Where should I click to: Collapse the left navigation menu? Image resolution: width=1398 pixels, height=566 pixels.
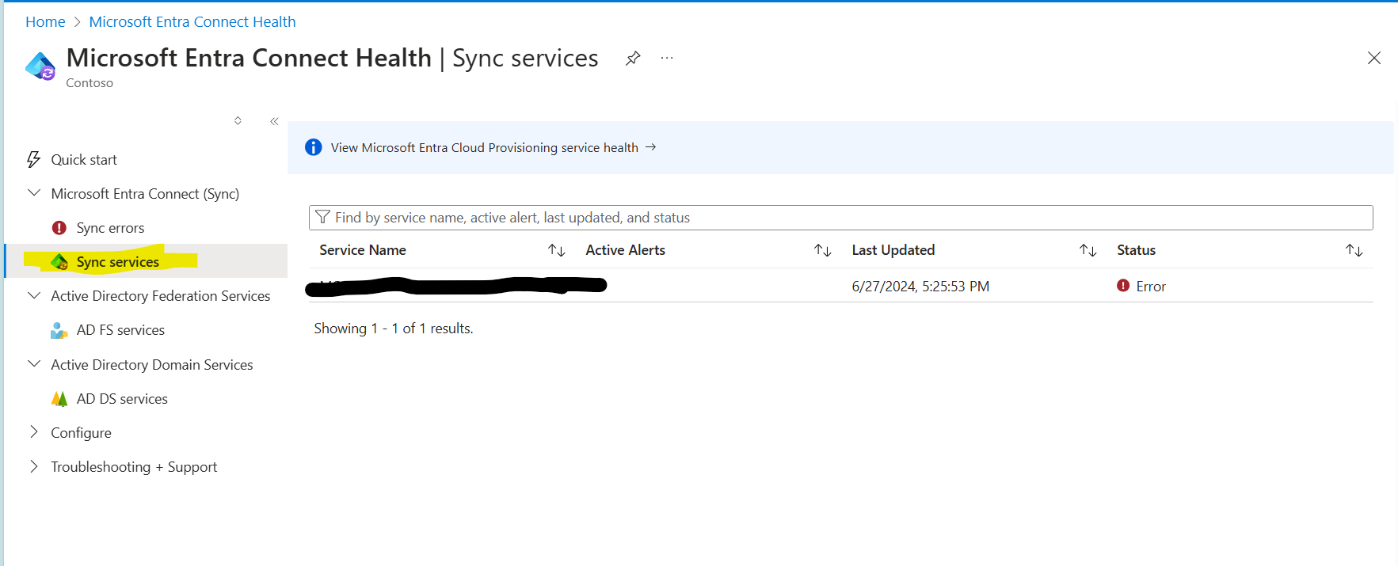point(274,121)
